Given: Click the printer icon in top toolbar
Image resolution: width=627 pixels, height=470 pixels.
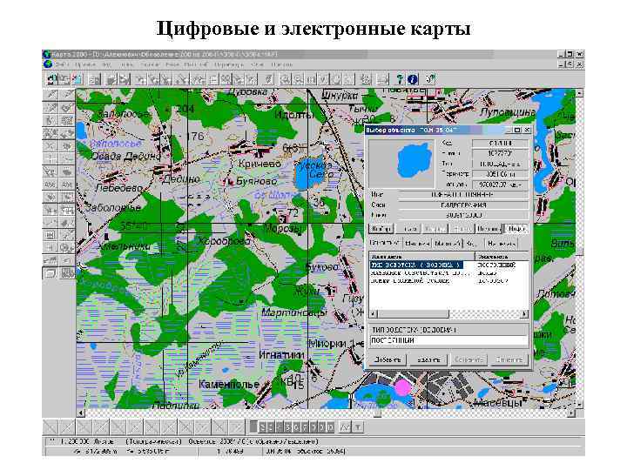Looking at the screenshot, I should pos(383,79).
